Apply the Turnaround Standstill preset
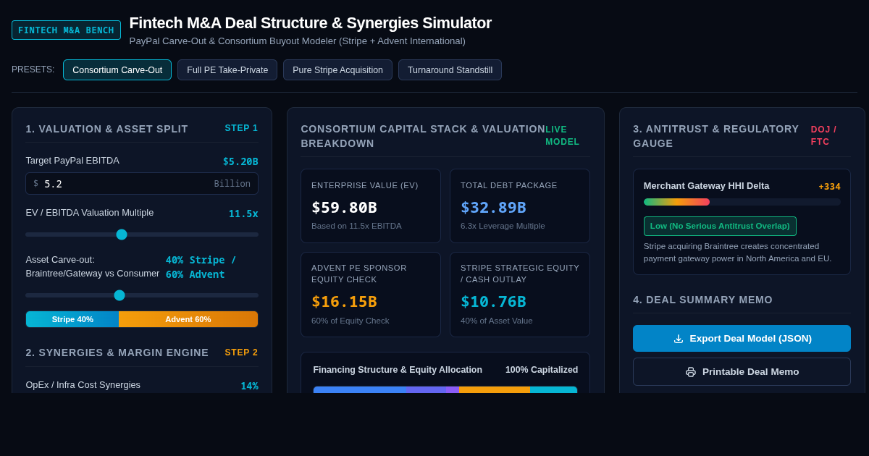Screen dimensions: 869x456 point(450,70)
